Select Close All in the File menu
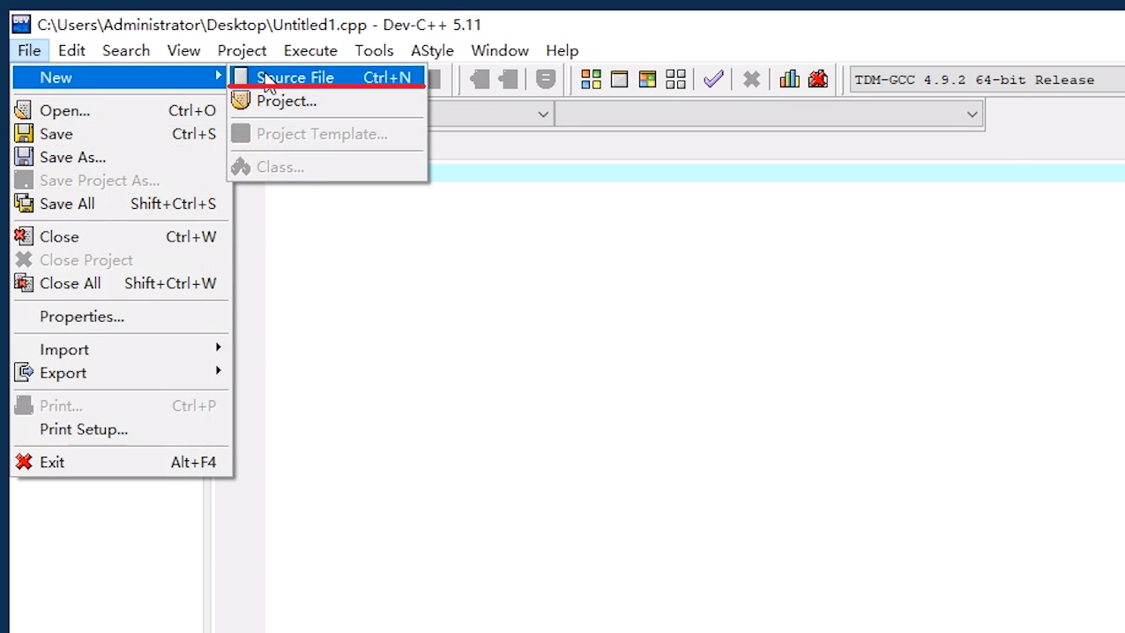Viewport: 1125px width, 633px height. pos(121,283)
